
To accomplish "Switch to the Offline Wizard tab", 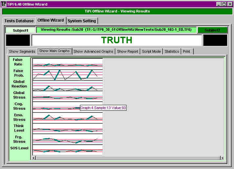I will tap(50, 20).
